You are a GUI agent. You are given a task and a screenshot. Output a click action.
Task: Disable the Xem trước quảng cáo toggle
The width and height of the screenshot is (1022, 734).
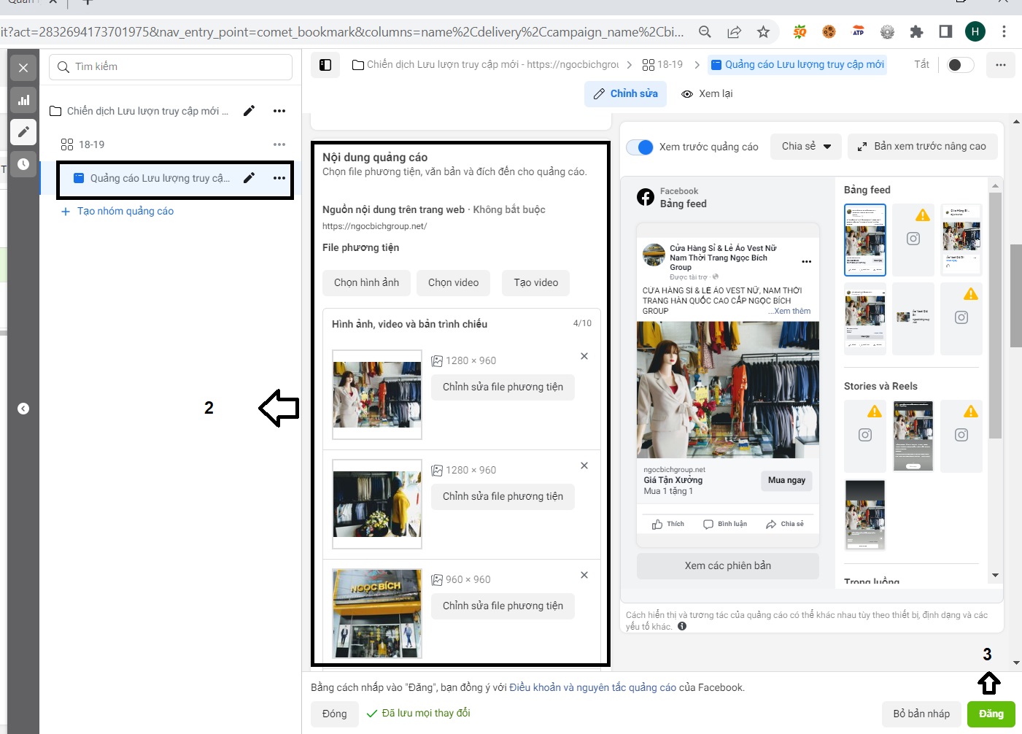[x=640, y=147]
